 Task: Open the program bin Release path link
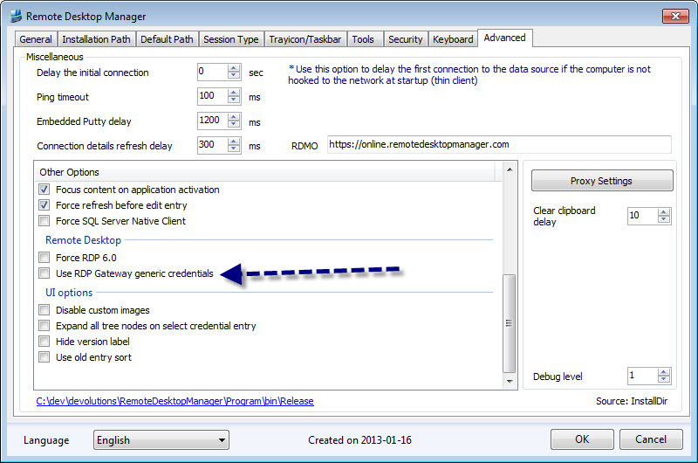click(x=175, y=401)
